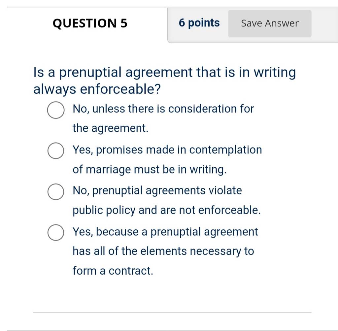Click the Save Answer button

coord(270,23)
